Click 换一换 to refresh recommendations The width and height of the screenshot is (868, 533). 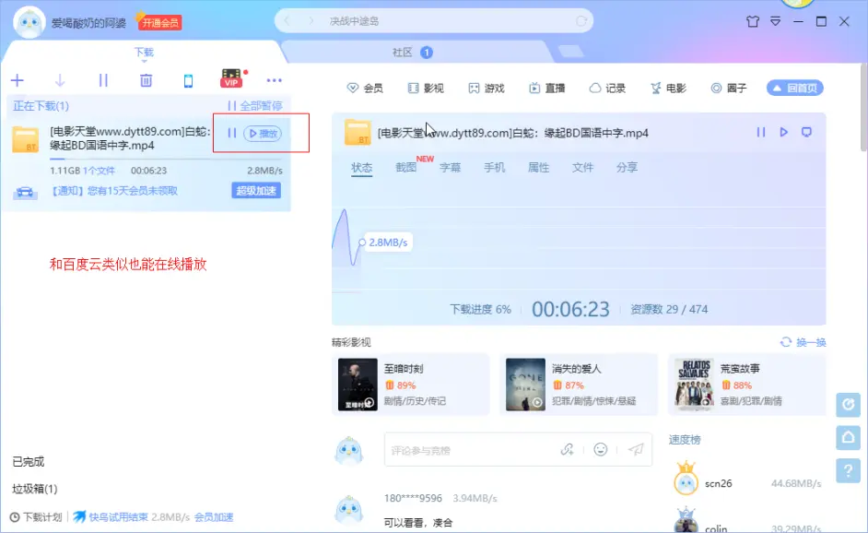[x=803, y=342]
